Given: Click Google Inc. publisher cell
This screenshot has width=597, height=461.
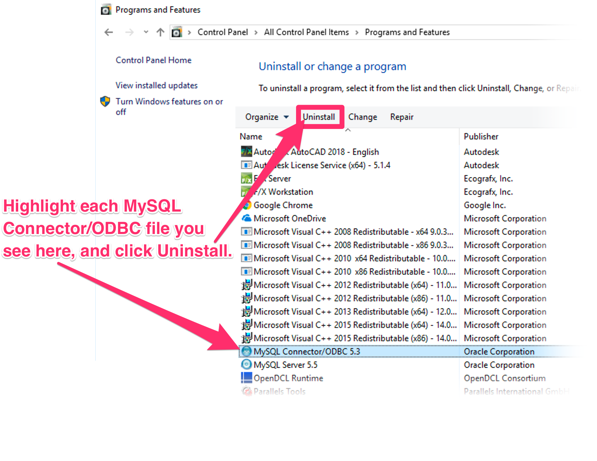Looking at the screenshot, I should click(485, 205).
